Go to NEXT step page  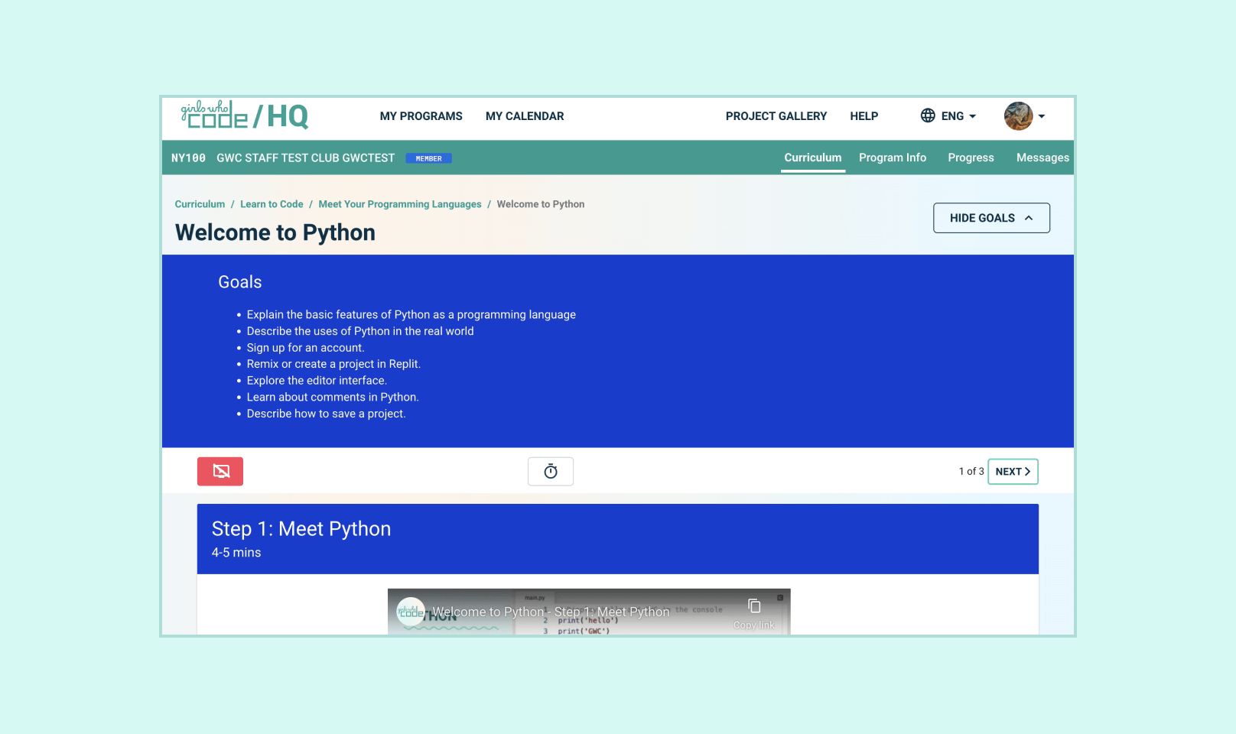coord(1013,472)
